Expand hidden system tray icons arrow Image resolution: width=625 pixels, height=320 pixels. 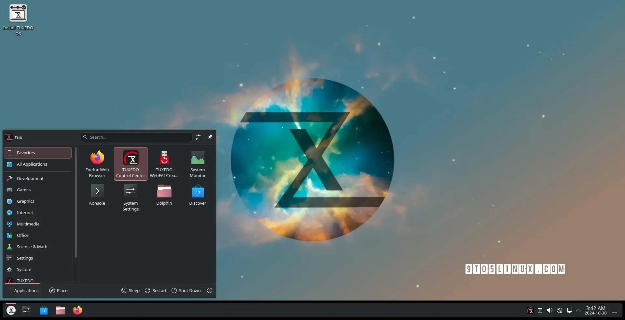pos(578,310)
